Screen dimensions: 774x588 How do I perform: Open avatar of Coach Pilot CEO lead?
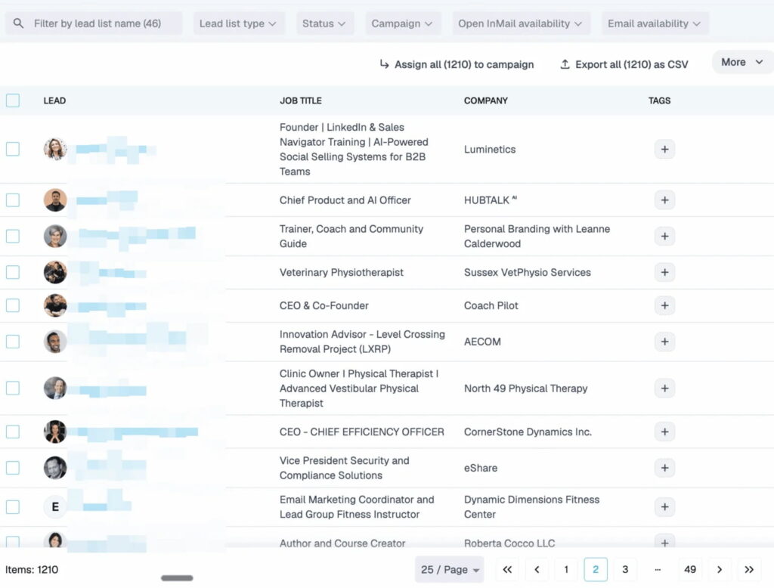point(54,305)
